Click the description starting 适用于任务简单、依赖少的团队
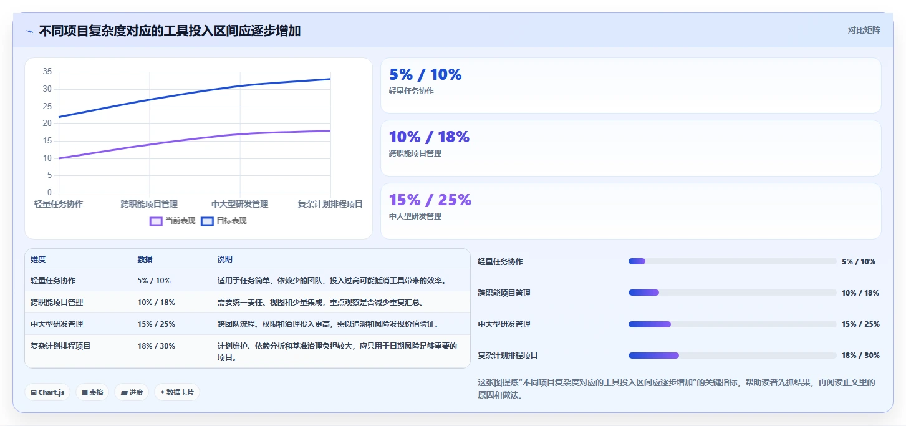 [332, 281]
